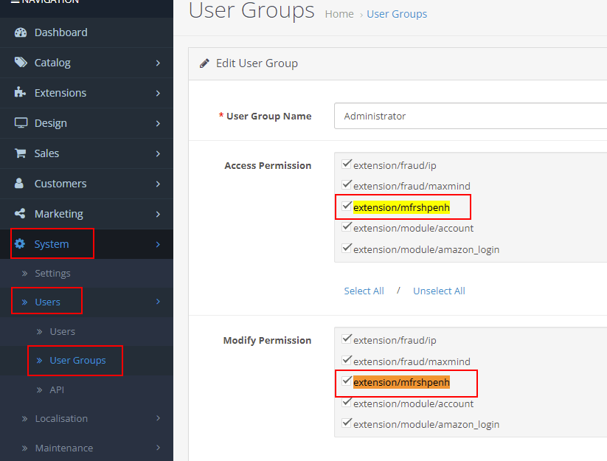
Task: Uncheck extension/mfrshpenh under Access Permission
Action: click(347, 206)
